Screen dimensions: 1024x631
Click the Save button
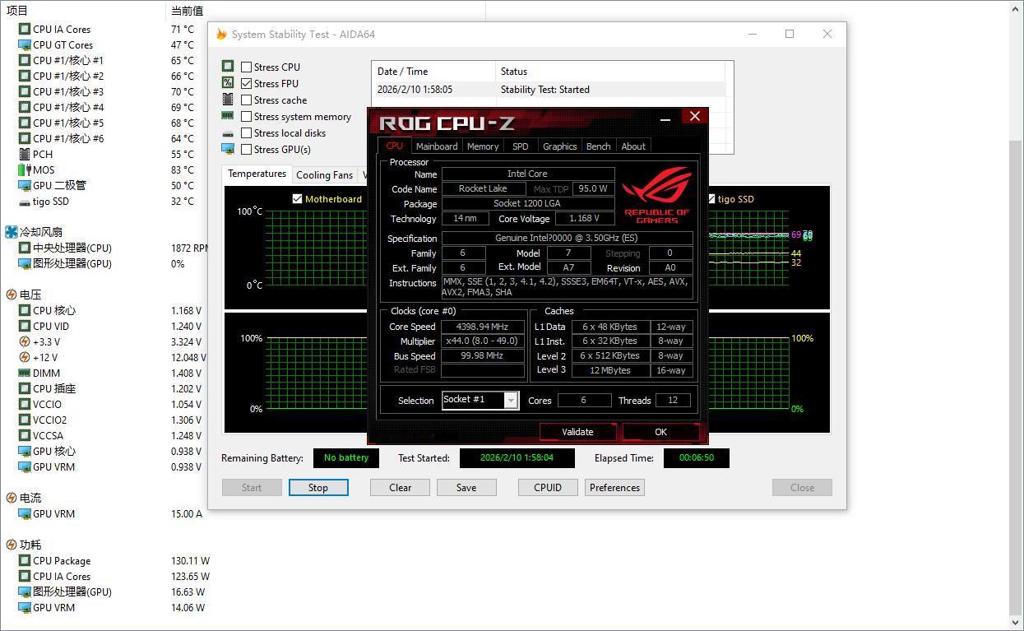[466, 487]
